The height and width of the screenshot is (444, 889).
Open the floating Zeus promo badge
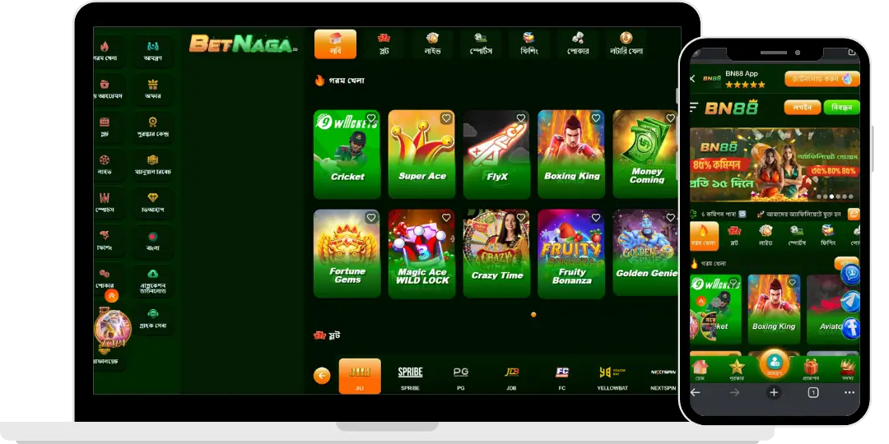[x=112, y=329]
